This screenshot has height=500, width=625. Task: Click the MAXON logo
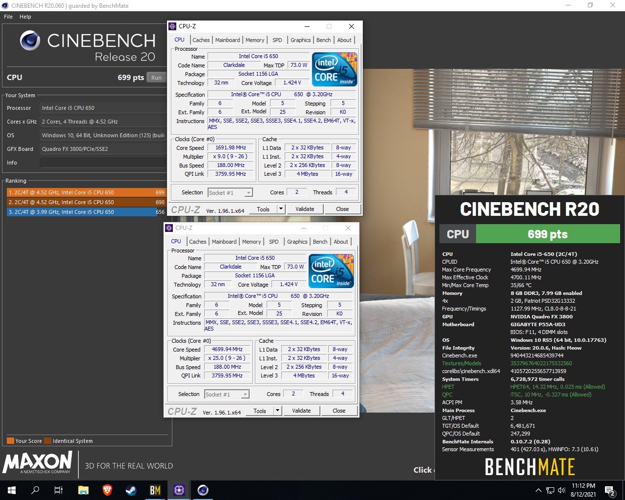click(x=38, y=462)
